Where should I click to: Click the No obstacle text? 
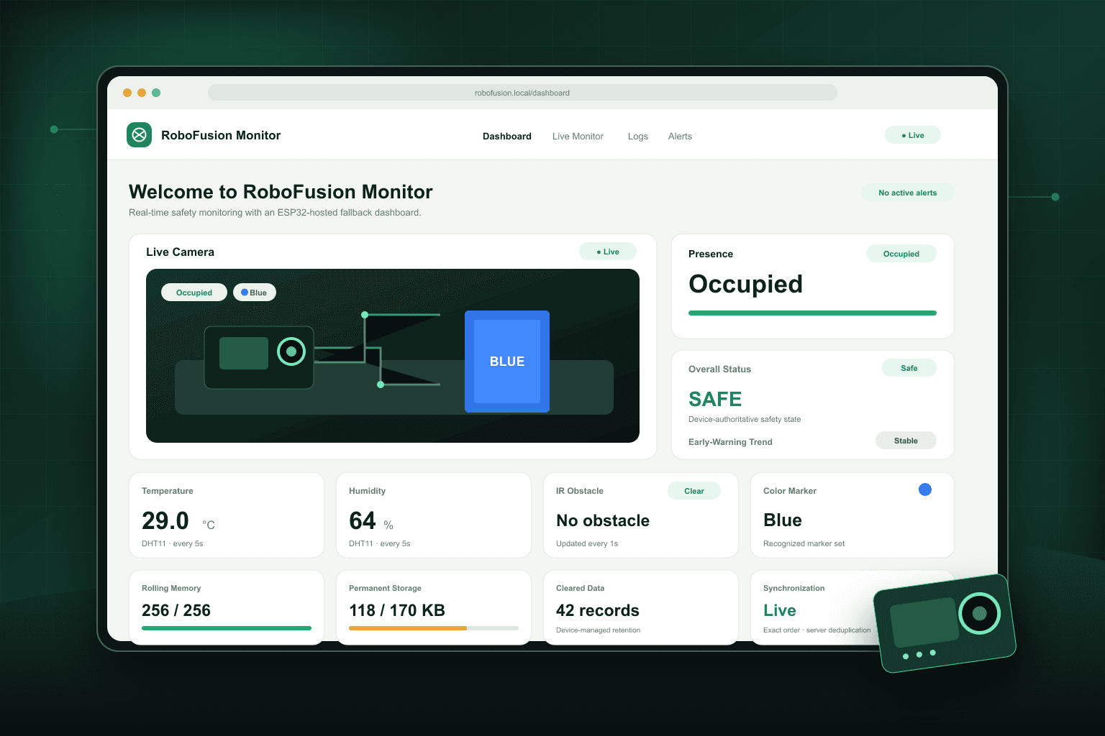pyautogui.click(x=603, y=520)
